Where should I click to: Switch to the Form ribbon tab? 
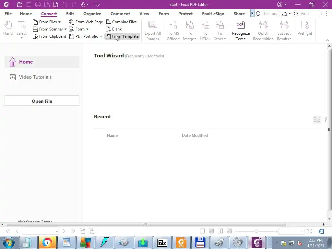coord(164,14)
